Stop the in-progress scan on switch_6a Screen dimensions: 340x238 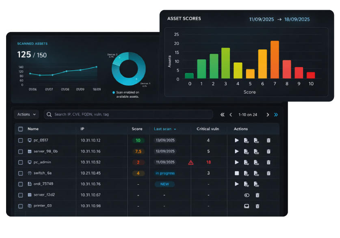(237, 173)
